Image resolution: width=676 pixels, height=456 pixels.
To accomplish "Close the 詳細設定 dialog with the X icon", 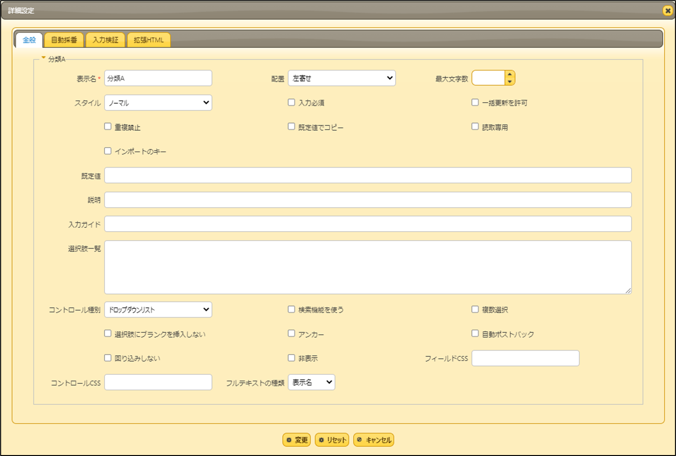I will coord(667,11).
